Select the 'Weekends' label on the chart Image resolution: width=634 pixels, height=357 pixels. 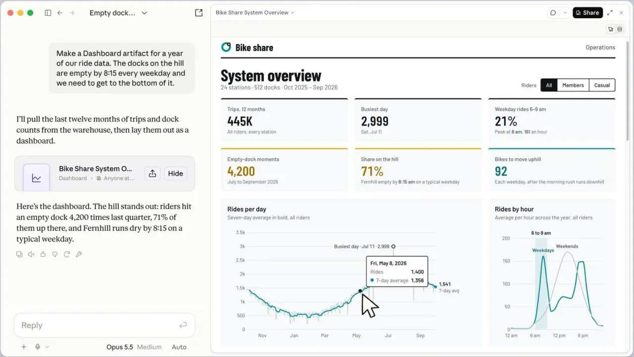point(567,246)
